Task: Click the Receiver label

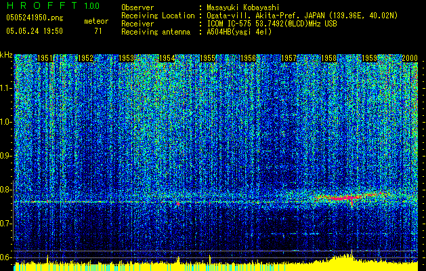Action: point(137,24)
